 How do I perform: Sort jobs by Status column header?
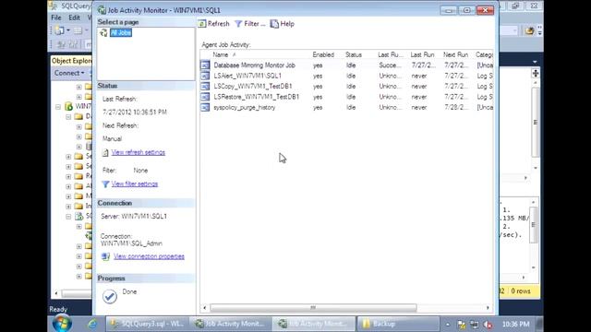(x=354, y=55)
